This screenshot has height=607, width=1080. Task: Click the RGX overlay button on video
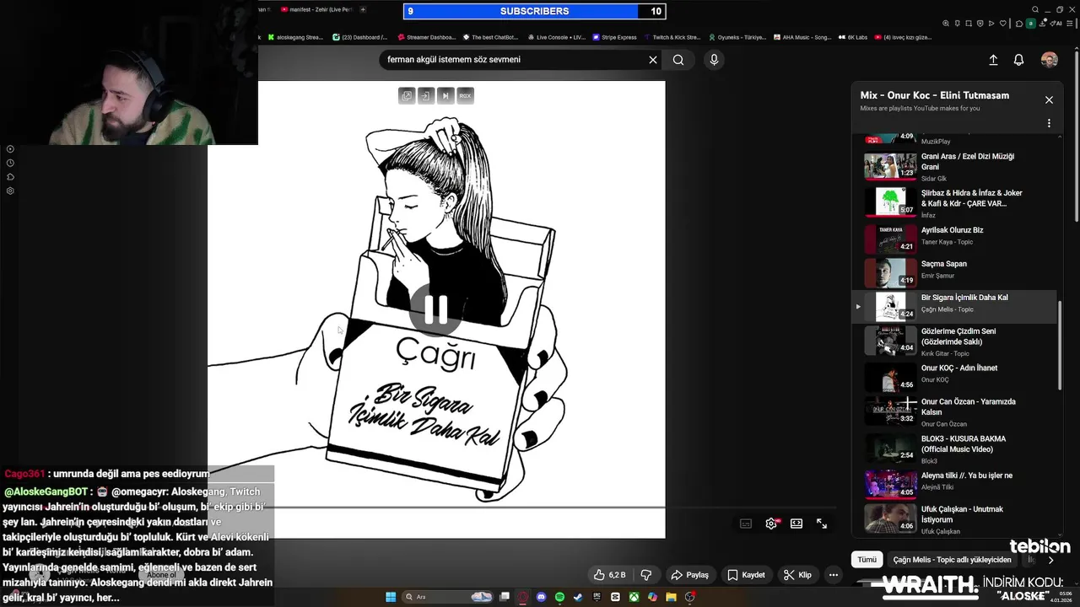465,96
